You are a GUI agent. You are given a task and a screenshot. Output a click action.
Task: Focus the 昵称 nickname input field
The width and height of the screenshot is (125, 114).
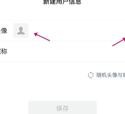pos(67,51)
